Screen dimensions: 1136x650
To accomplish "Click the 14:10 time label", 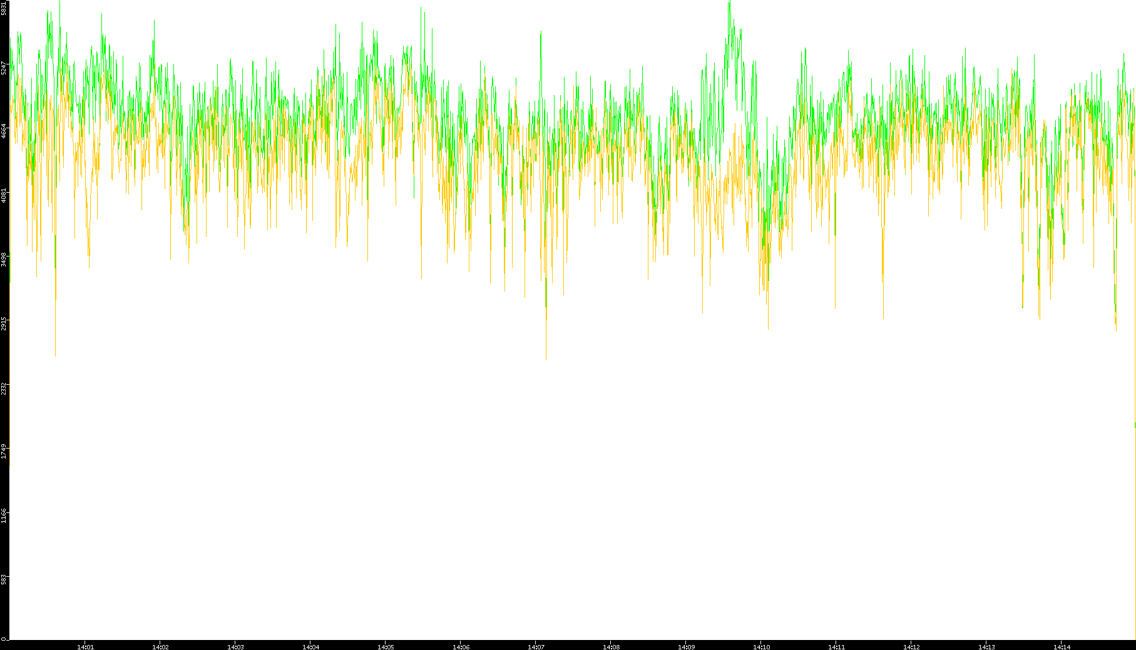I will (761, 647).
